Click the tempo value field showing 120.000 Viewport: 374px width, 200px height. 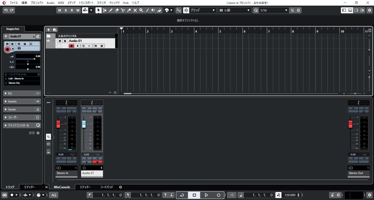pos(290,195)
